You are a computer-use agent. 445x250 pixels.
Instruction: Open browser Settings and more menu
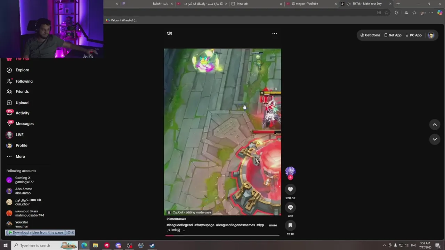point(431,12)
